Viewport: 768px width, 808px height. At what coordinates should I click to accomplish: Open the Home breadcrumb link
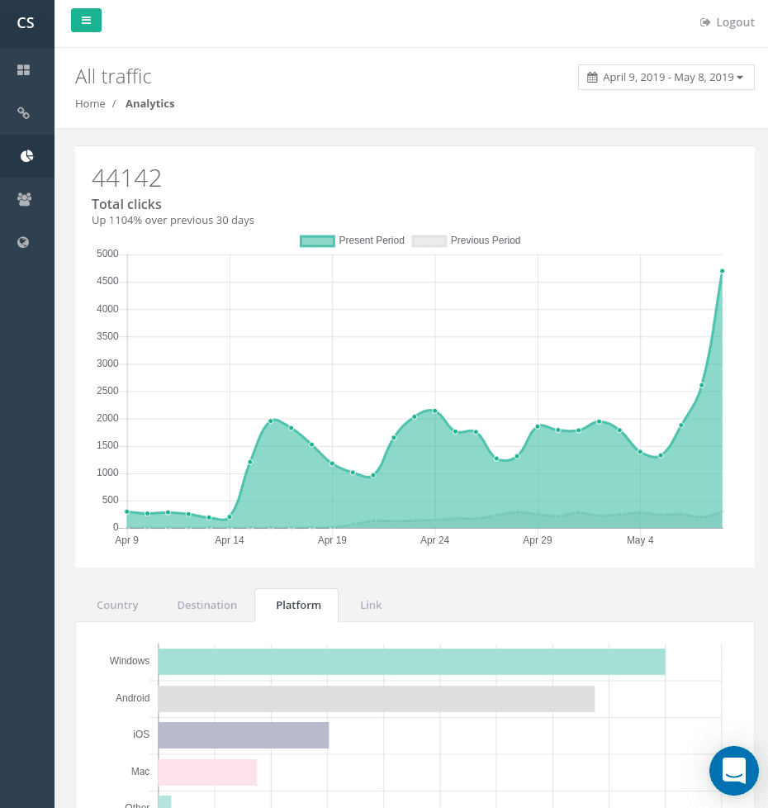90,103
